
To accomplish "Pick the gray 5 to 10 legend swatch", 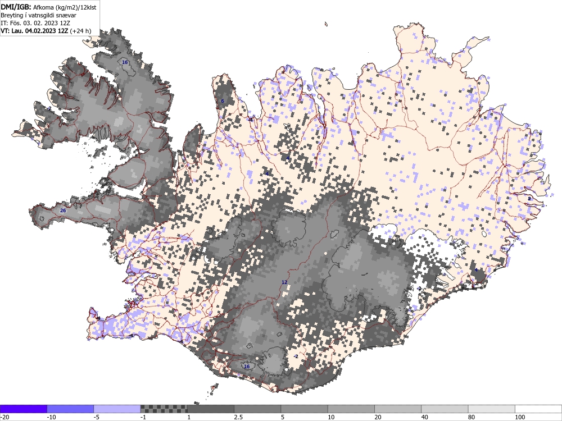I will pyautogui.click(x=304, y=409).
